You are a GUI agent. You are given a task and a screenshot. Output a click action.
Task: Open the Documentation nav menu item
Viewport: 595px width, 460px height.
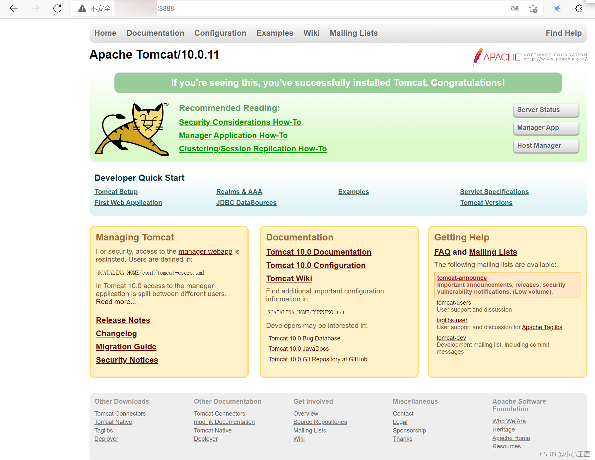click(155, 33)
